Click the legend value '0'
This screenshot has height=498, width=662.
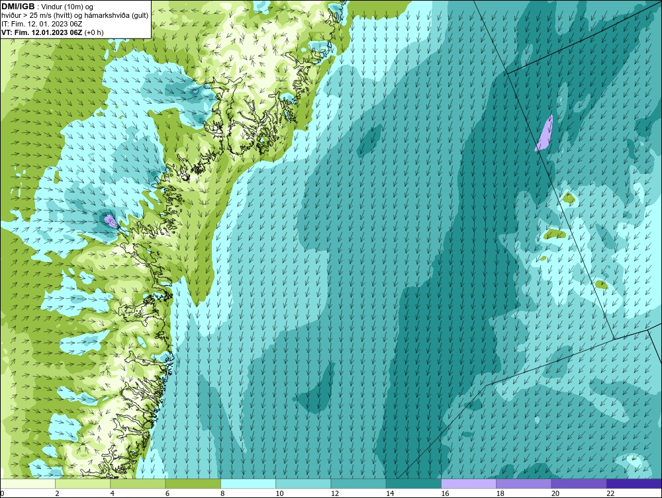pyautogui.click(x=2, y=493)
